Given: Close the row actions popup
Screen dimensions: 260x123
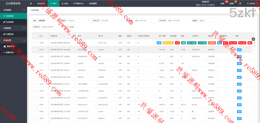Looking at the screenshot, I should [x=253, y=39].
